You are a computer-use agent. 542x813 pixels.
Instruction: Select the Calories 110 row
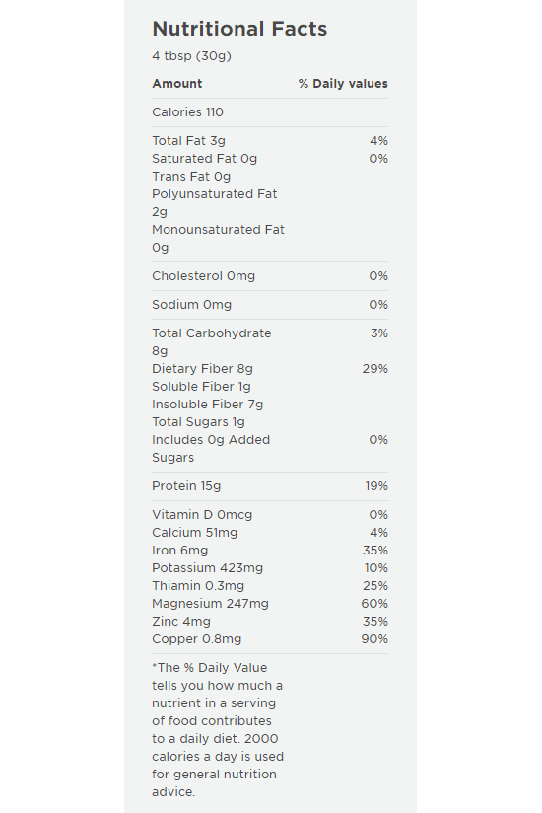tap(270, 112)
